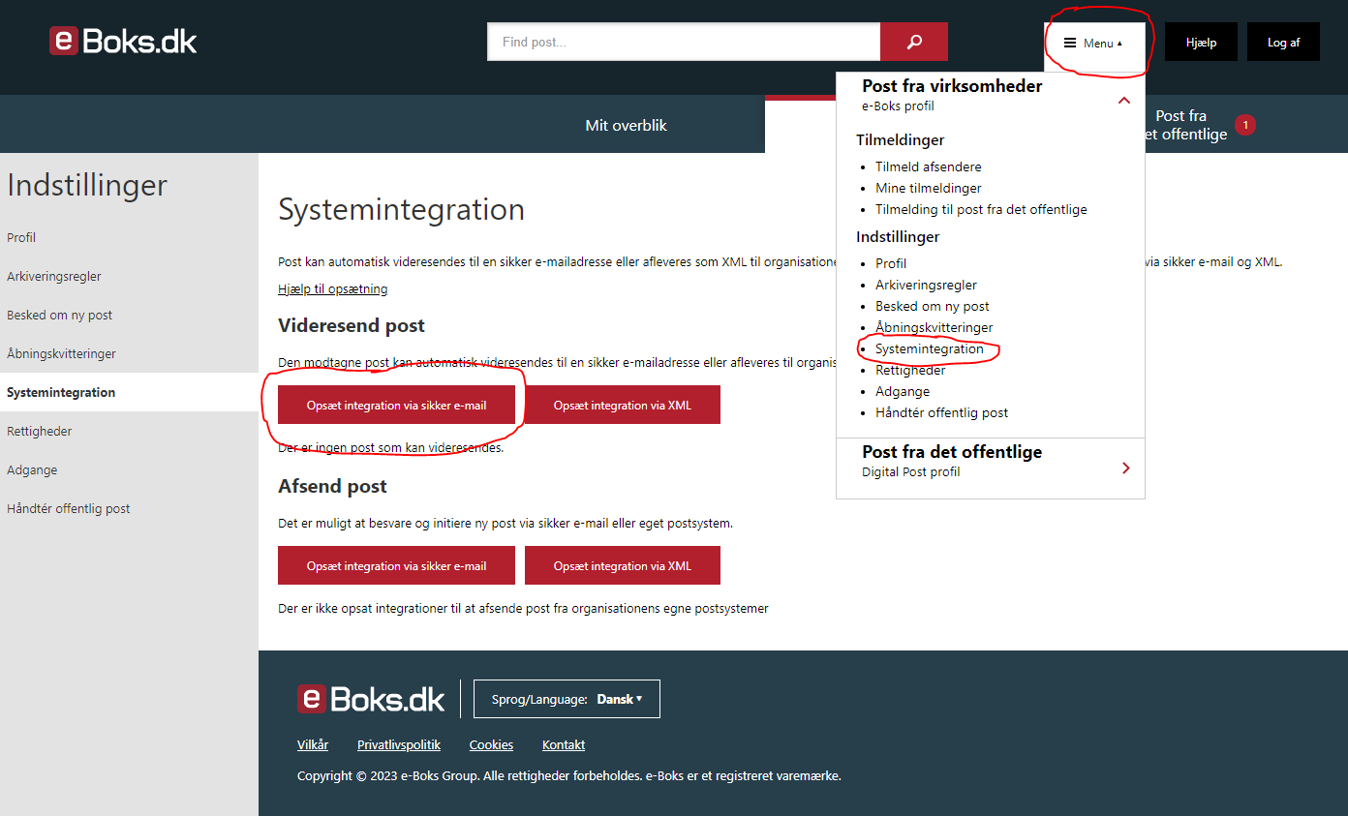Viewport: 1348px width, 816px height.
Task: Click the Tilmeldinger heading in the menu
Action: point(900,139)
